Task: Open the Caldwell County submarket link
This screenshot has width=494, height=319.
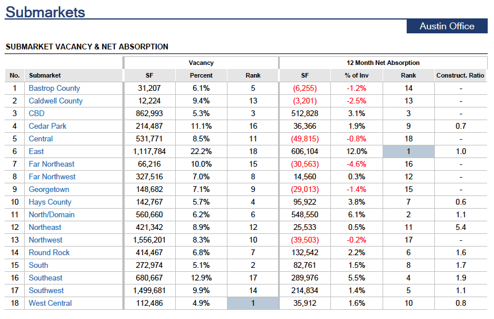Action: 56,101
